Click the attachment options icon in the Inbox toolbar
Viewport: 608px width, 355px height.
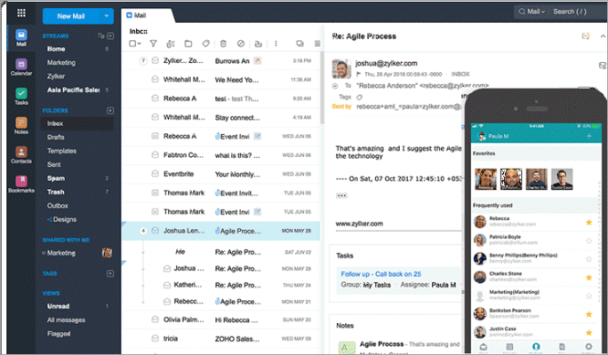[x=171, y=43]
